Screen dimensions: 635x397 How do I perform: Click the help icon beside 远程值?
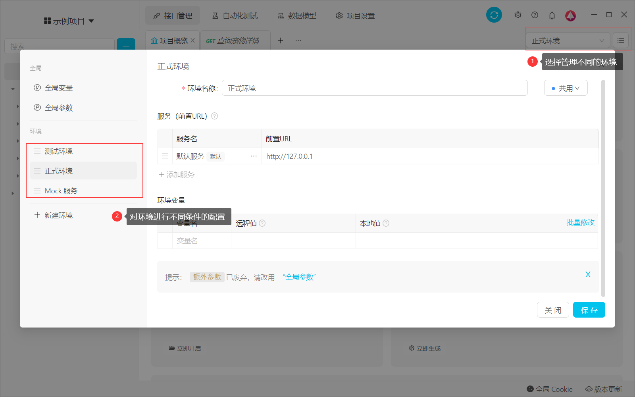click(x=262, y=223)
